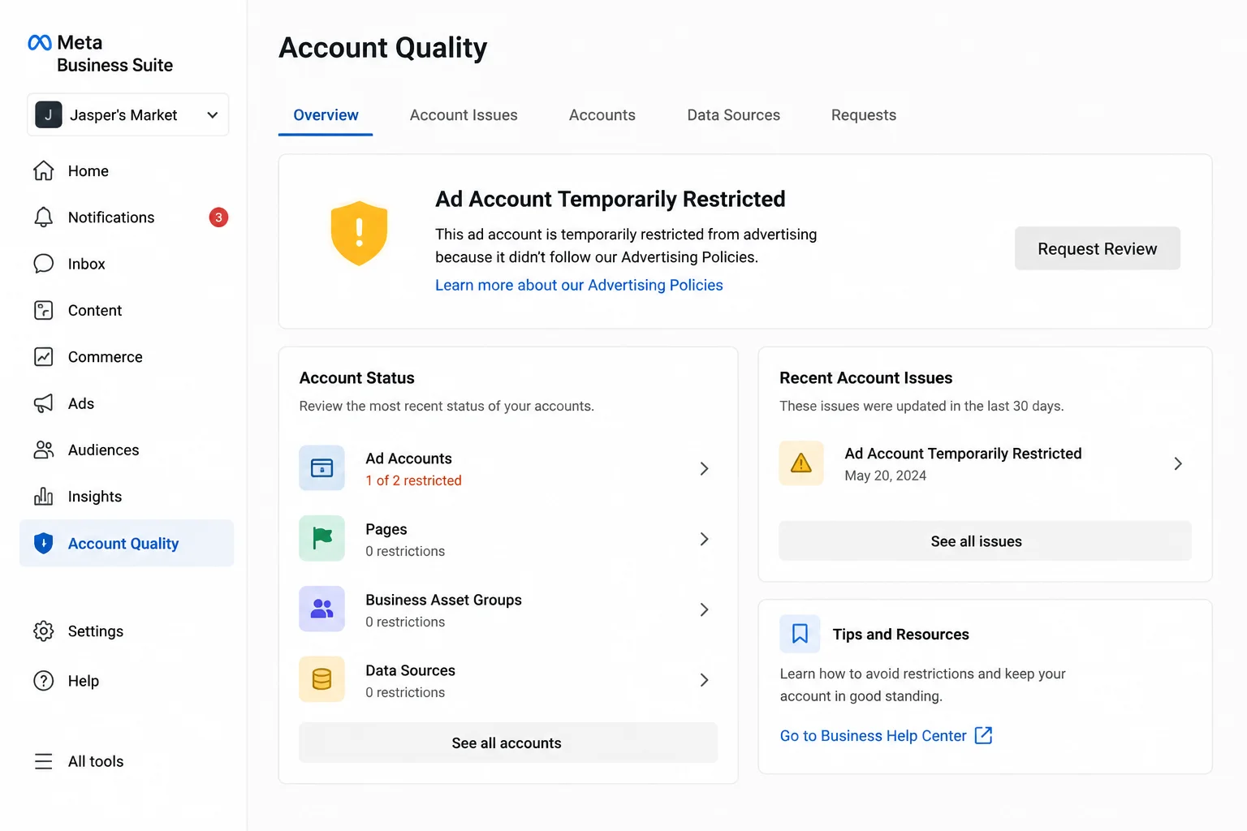Click the J avatar for Jasper's Market
Screen dimensions: 1247x831
pyautogui.click(x=49, y=114)
